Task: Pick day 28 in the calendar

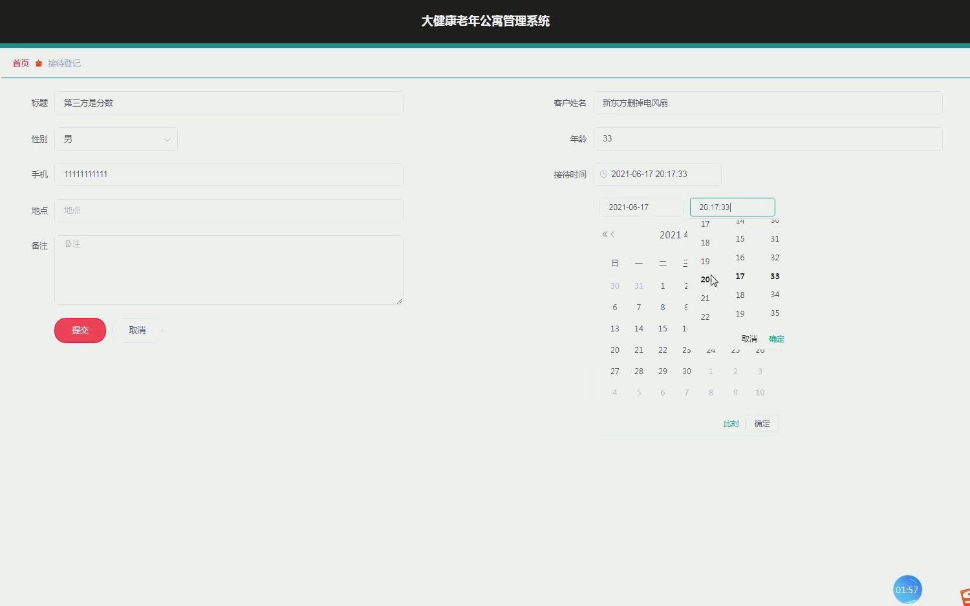Action: click(638, 371)
